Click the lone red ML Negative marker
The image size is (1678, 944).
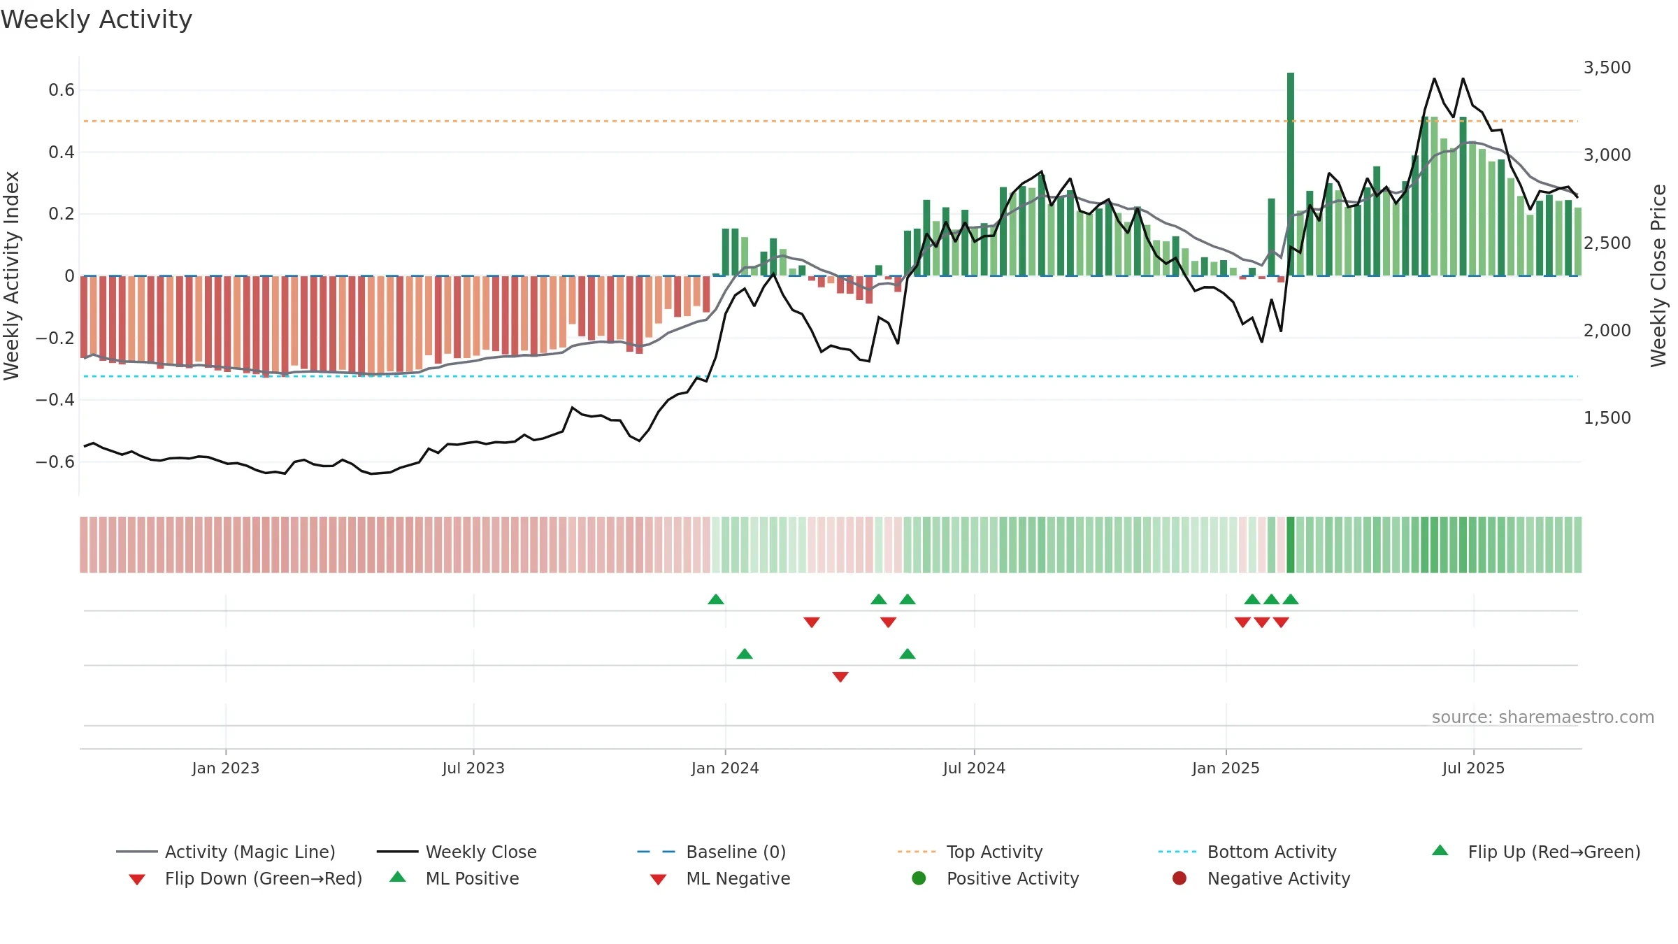840,677
